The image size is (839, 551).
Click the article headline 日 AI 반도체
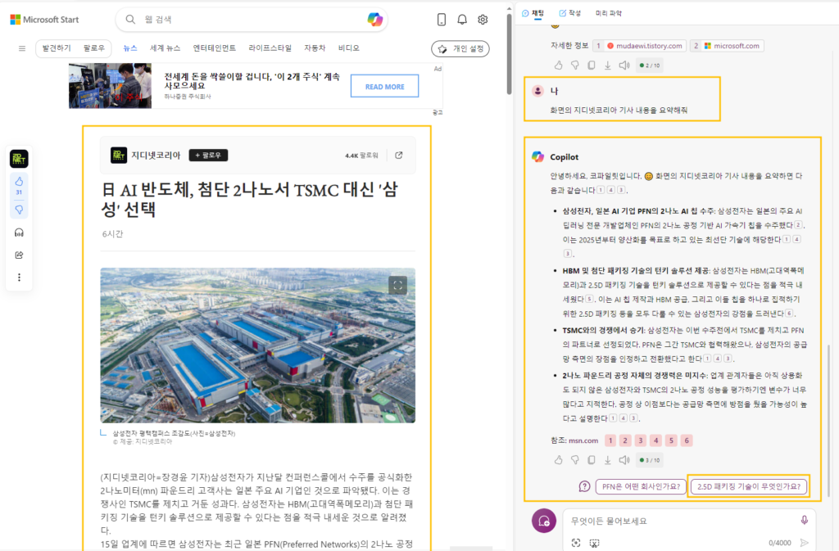pyautogui.click(x=250, y=199)
